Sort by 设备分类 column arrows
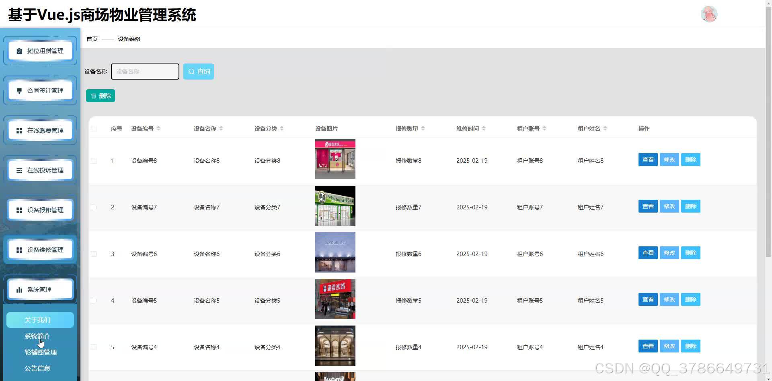Viewport: 772px width, 381px height. (x=282, y=129)
